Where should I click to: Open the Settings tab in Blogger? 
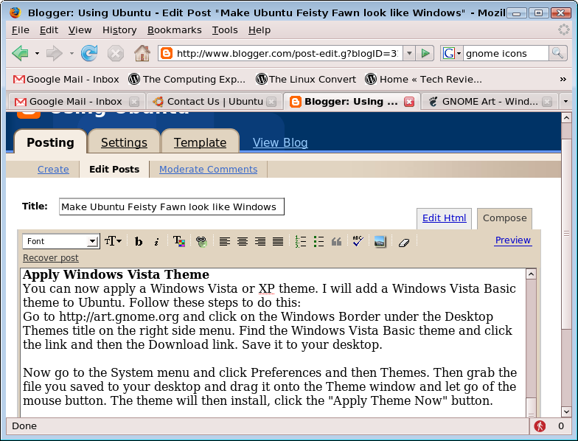point(124,142)
